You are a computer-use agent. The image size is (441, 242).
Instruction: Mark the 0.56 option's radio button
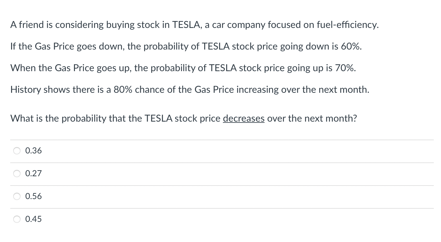tap(17, 197)
